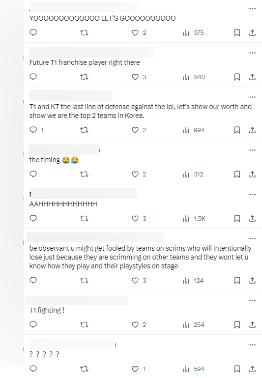Image resolution: width=262 pixels, height=378 pixels.
Task: Bookmark the 'YOOOOOOOOOOOOO LET'S GOOOOOOOOOO' reply
Action: pyautogui.click(x=237, y=32)
